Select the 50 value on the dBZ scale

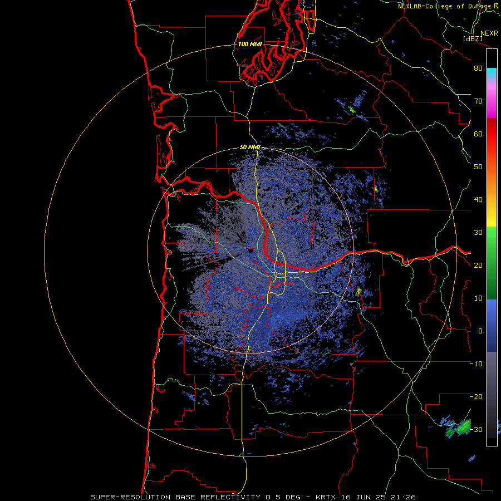click(478, 167)
